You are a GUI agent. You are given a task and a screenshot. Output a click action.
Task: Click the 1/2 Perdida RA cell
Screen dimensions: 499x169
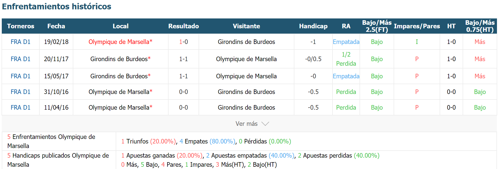[346, 59]
